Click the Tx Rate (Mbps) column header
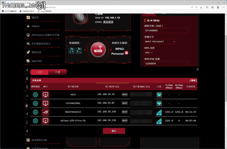The width and height of the screenshot is (227, 149). click(169, 86)
